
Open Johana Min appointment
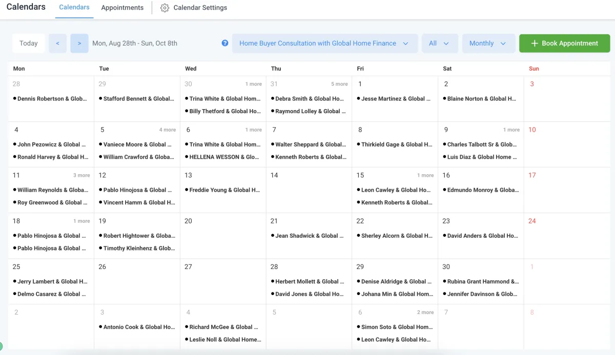[x=395, y=294]
